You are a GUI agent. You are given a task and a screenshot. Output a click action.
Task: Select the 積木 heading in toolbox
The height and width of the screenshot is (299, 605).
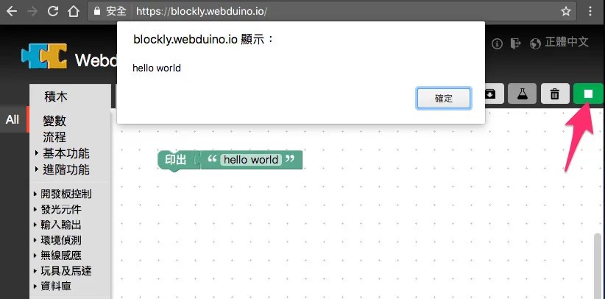click(55, 96)
